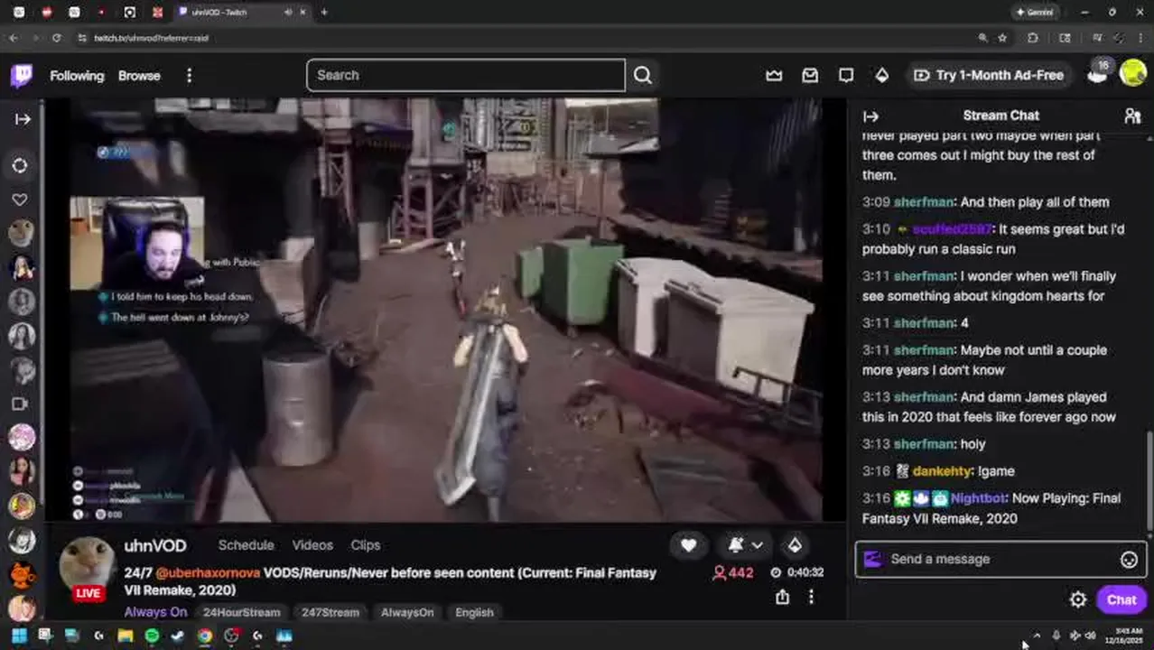The width and height of the screenshot is (1154, 650).
Task: Go back in browser history
Action: click(13, 38)
